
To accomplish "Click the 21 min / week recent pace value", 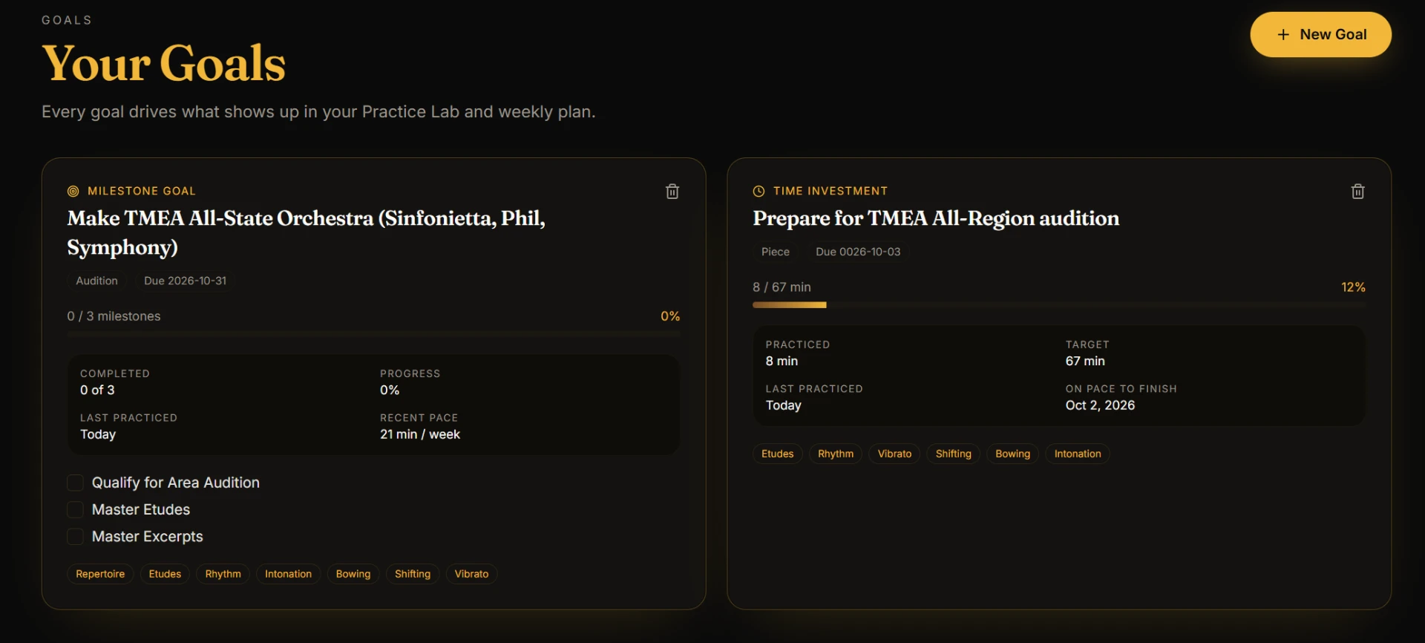I will pyautogui.click(x=420, y=434).
